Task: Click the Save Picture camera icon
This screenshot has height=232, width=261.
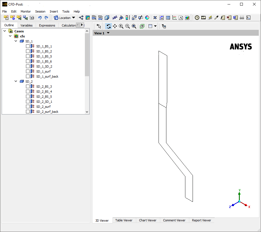Action: tap(32, 18)
